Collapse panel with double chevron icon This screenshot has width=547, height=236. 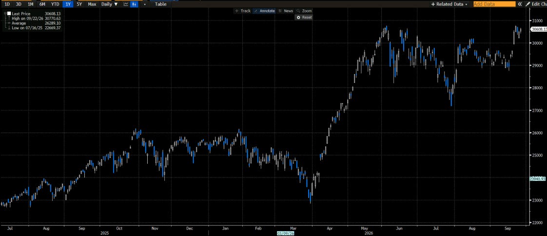[x=520, y=4]
